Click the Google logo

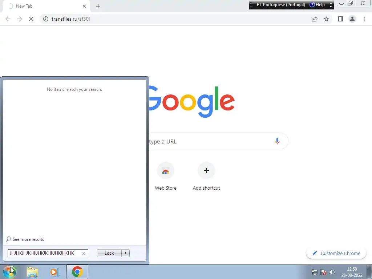[192, 102]
